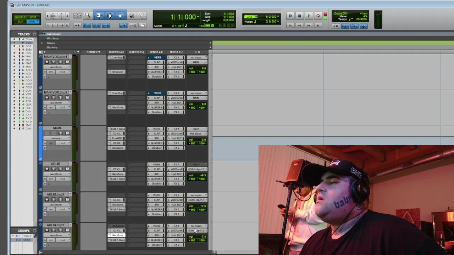Click MAIN VOX.dup1 volume value 0.0
454x255 pixels.
tap(204, 68)
